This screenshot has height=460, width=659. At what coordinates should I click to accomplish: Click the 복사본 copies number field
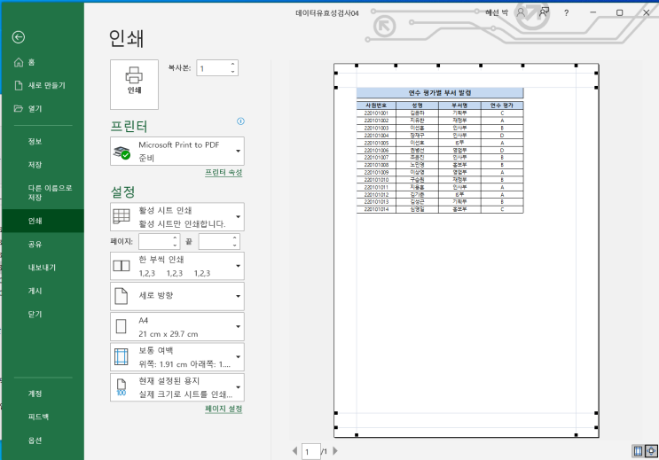click(x=213, y=68)
